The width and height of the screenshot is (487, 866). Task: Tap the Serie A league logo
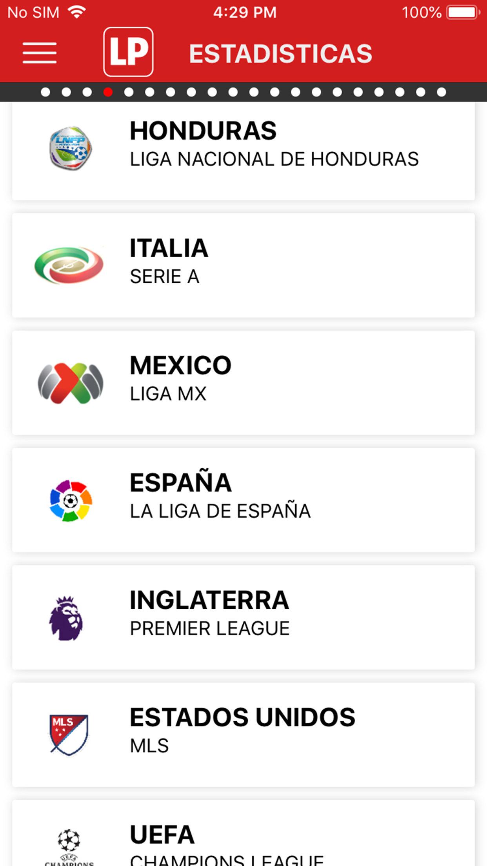[69, 265]
